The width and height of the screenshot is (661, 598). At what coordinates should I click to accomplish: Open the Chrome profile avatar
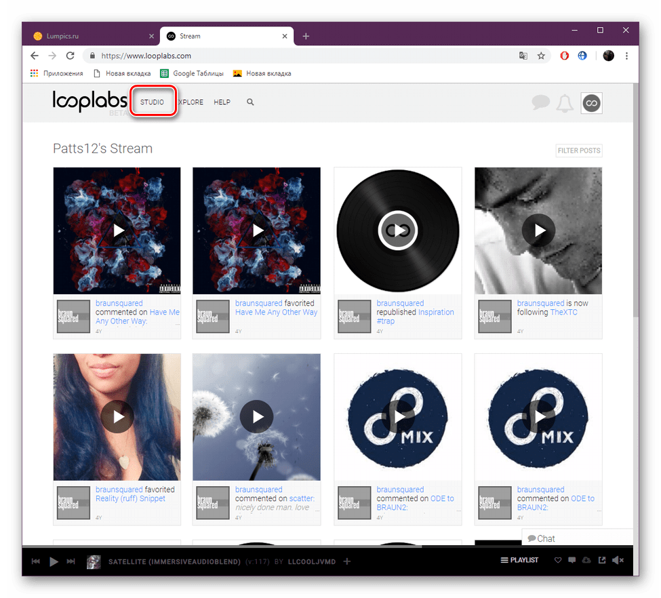pos(608,56)
